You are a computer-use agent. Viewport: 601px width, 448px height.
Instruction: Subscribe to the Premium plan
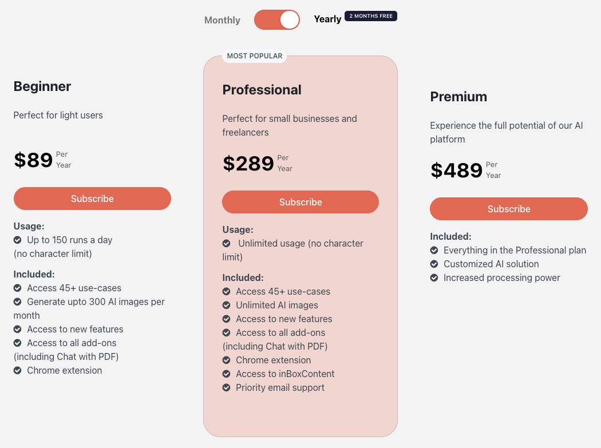click(509, 209)
